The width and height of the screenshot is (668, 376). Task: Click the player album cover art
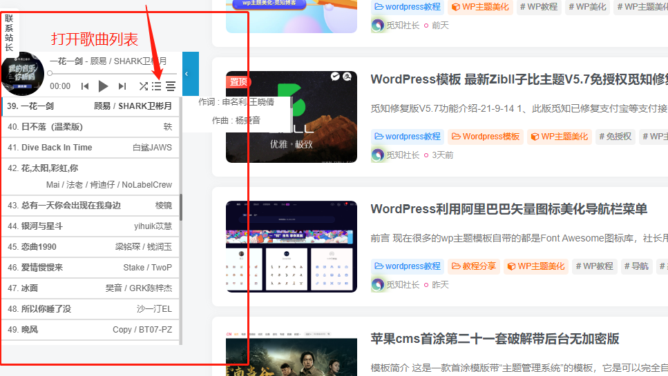(x=23, y=74)
